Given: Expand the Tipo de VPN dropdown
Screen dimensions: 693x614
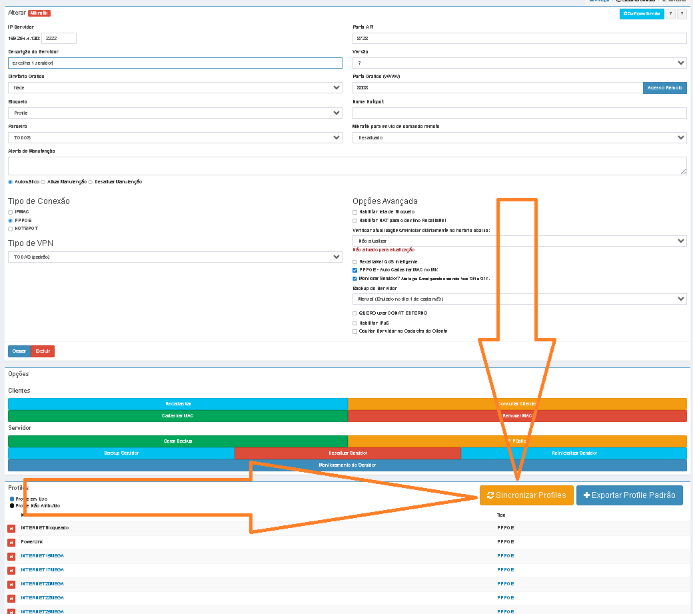Looking at the screenshot, I should coord(175,257).
